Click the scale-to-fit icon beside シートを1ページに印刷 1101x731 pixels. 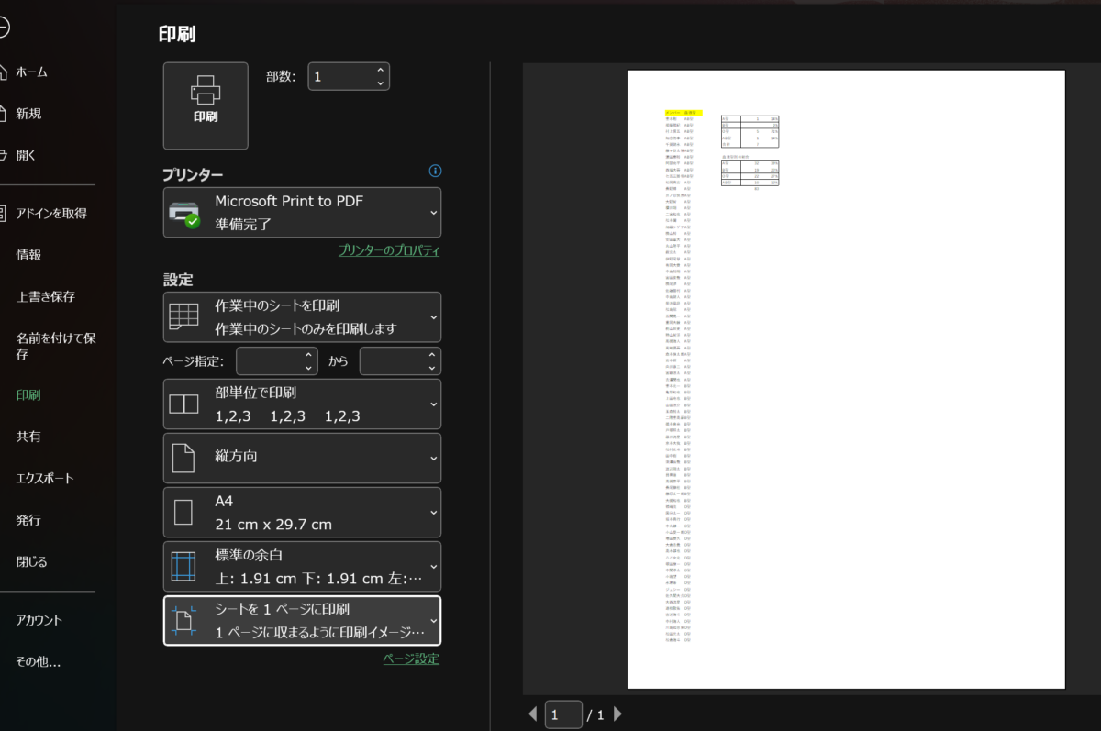(185, 620)
